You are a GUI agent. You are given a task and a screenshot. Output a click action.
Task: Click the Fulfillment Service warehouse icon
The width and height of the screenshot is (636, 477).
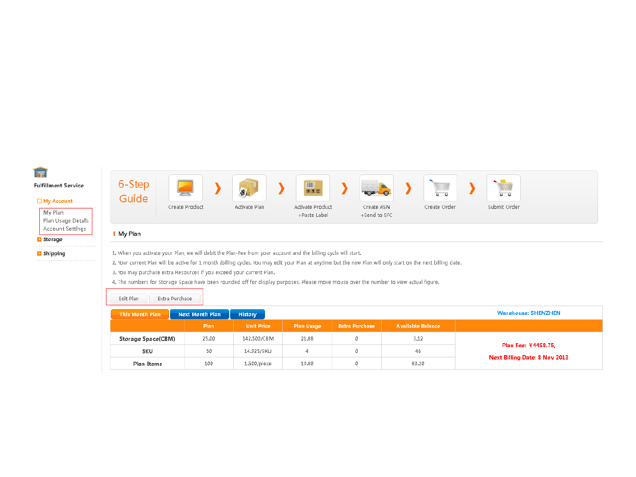pyautogui.click(x=40, y=172)
